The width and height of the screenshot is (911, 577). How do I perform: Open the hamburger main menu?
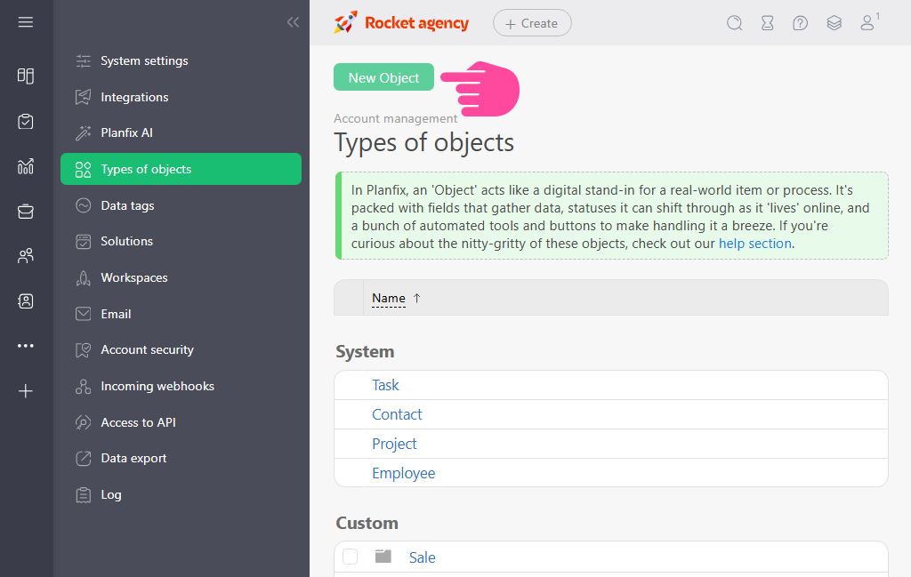26,22
